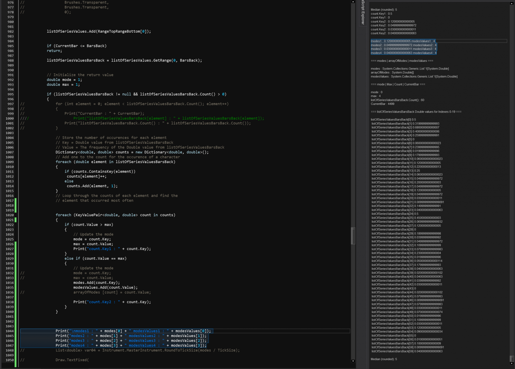This screenshot has height=369, width=515.
Task: Click output line 'listOfSeriesValuesBarsBack[0] 0.5'
Action: coord(393,120)
